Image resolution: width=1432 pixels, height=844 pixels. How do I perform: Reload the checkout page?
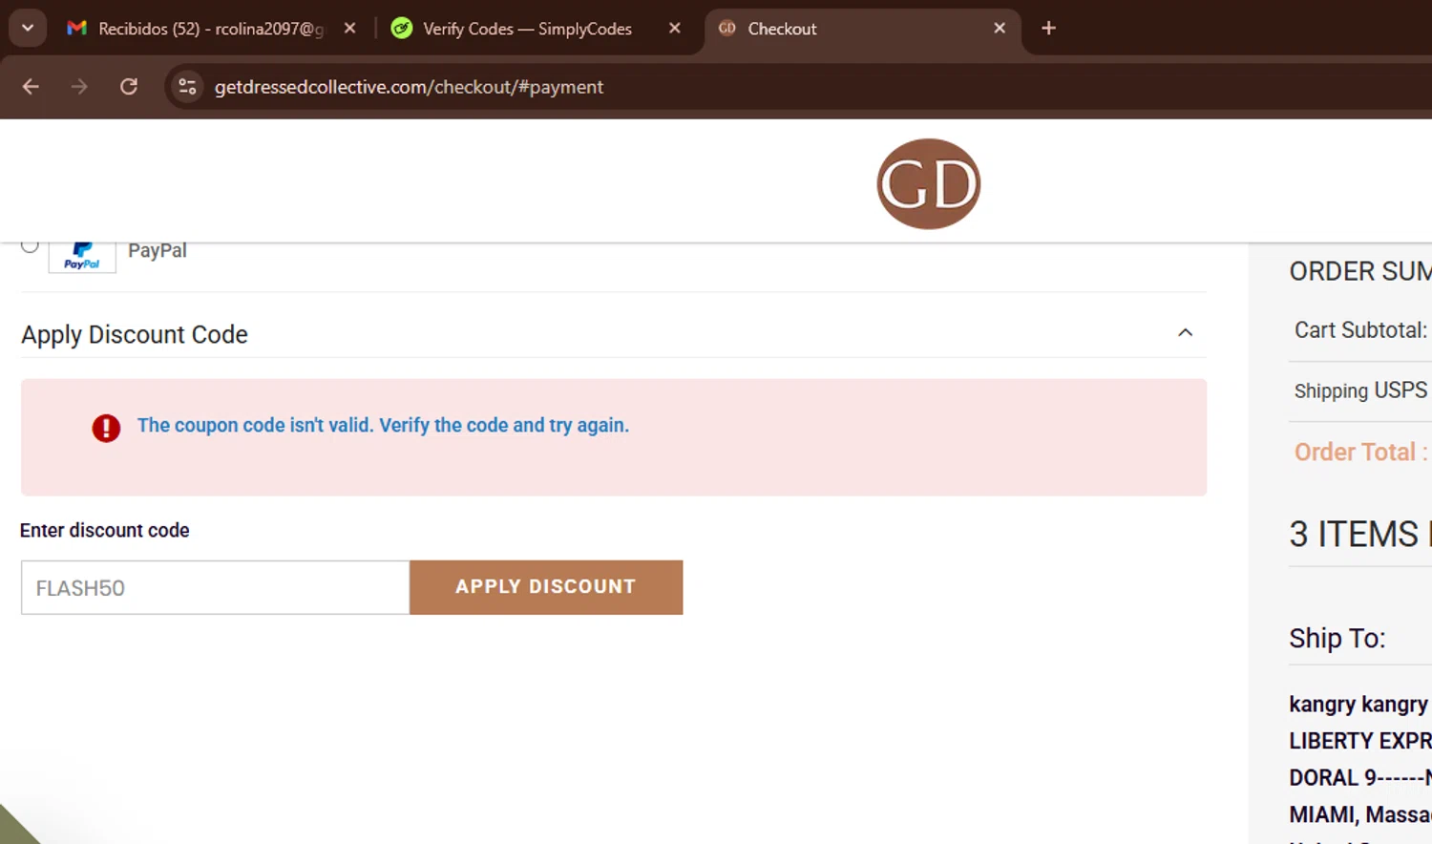pyautogui.click(x=129, y=87)
